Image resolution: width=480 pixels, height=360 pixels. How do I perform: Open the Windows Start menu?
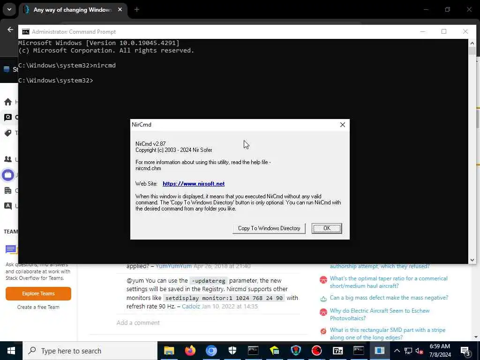[x=11, y=351]
